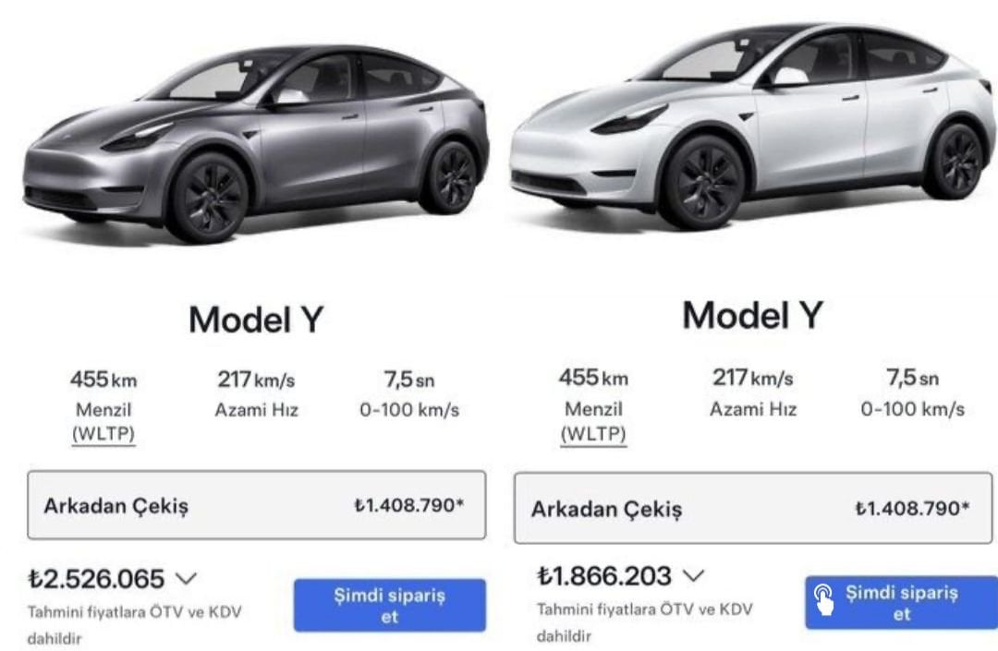Click left 217 km/s Azami Hız stat
This screenshot has height=651, width=998.
pos(257,393)
